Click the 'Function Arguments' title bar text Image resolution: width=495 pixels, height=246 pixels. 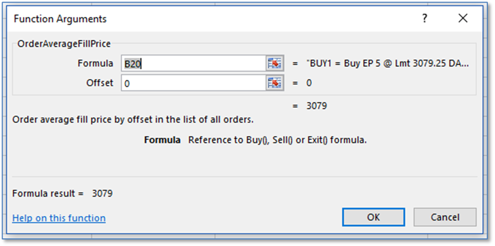click(60, 19)
